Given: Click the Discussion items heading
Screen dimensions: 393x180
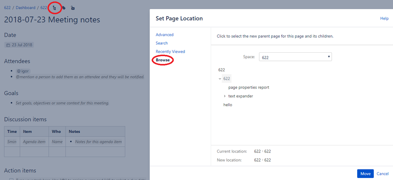Looking at the screenshot, I should pyautogui.click(x=25, y=119).
